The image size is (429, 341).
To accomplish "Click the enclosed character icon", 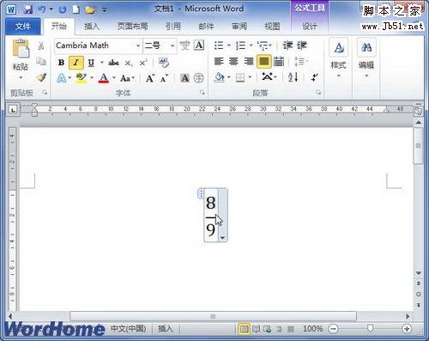I will [199, 78].
